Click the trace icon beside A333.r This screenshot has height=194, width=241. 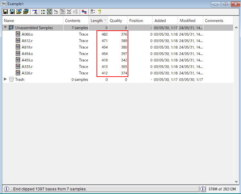tap(18, 66)
